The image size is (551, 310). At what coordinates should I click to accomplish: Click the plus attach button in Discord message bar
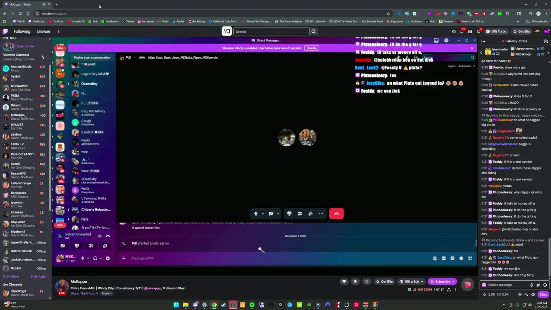[124, 258]
